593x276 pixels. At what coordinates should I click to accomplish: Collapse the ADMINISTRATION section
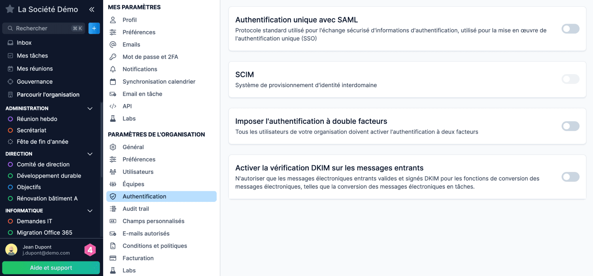[x=90, y=108]
